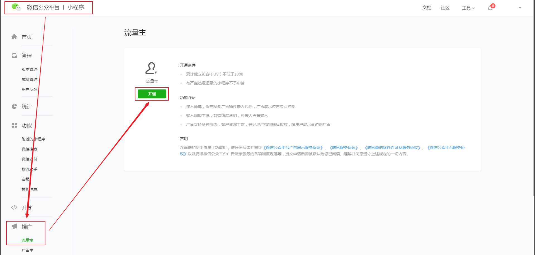Click the 微信公众平台 | 小程序 header title

pos(55,7)
